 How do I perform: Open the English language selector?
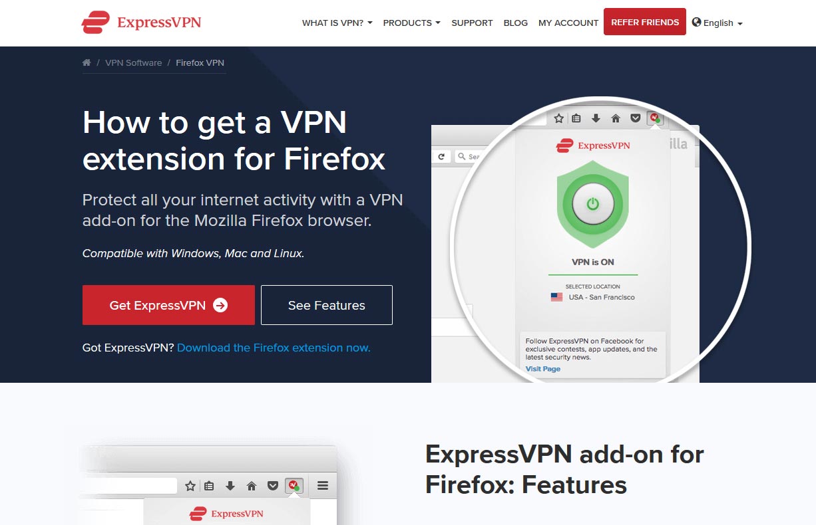pyautogui.click(x=717, y=23)
